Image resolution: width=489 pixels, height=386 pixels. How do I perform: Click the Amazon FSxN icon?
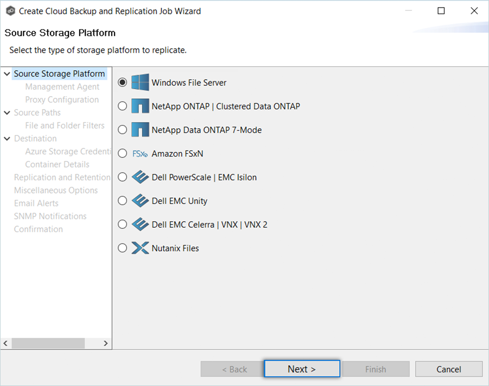(140, 154)
